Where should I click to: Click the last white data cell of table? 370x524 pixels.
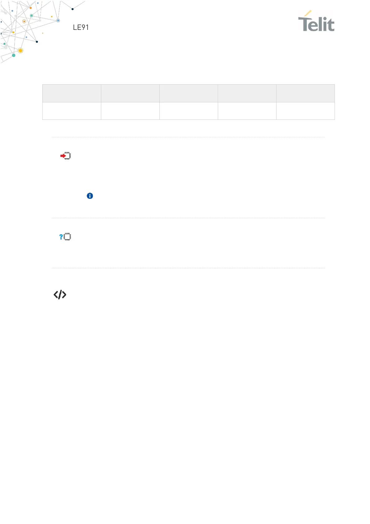[305, 111]
